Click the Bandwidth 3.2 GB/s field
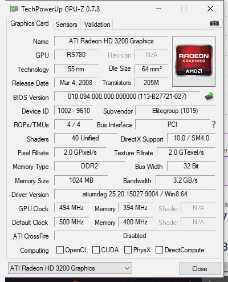This screenshot has height=282, width=228. [185, 180]
